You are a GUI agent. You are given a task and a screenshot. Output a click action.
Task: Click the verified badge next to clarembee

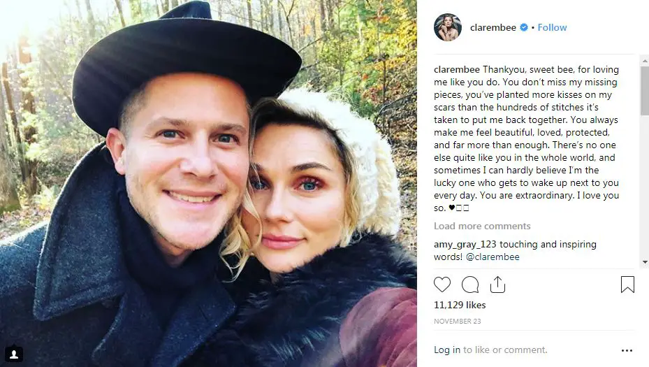tap(523, 27)
